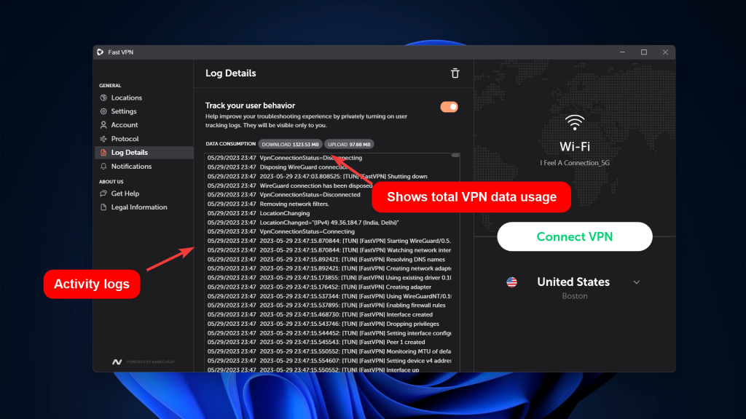Click the Protocol arrows icon
Viewport: 746px width, 419px height.
coord(103,139)
